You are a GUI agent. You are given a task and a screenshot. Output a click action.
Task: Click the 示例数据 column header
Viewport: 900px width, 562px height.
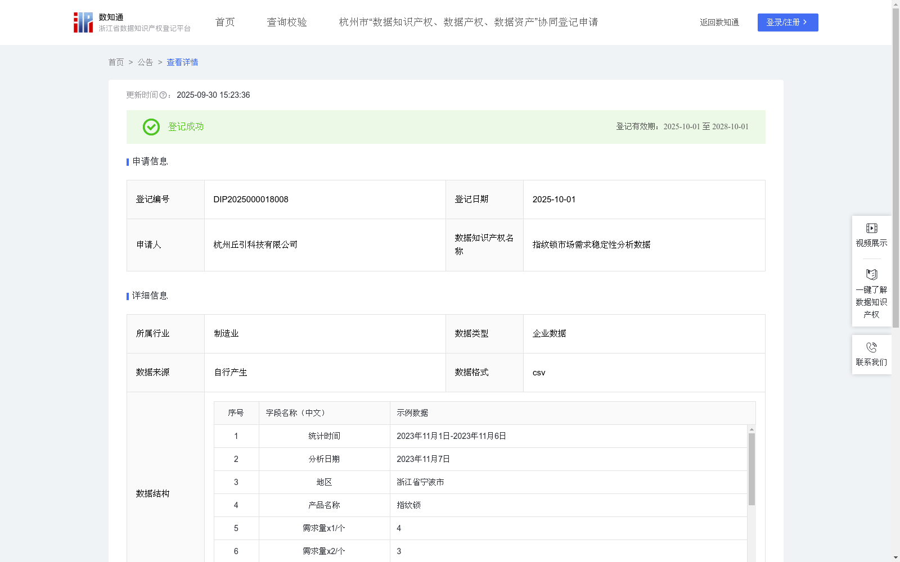tap(412, 413)
